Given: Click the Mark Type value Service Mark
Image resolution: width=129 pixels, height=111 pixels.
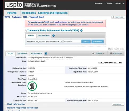Looking at the screenshot, I should coord(32,79).
